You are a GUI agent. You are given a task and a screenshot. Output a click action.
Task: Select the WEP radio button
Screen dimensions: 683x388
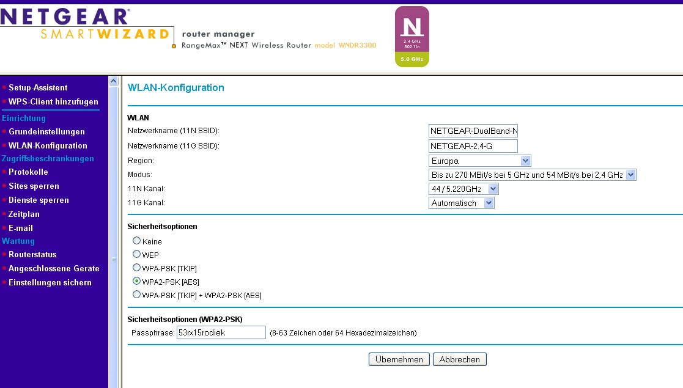click(137, 254)
